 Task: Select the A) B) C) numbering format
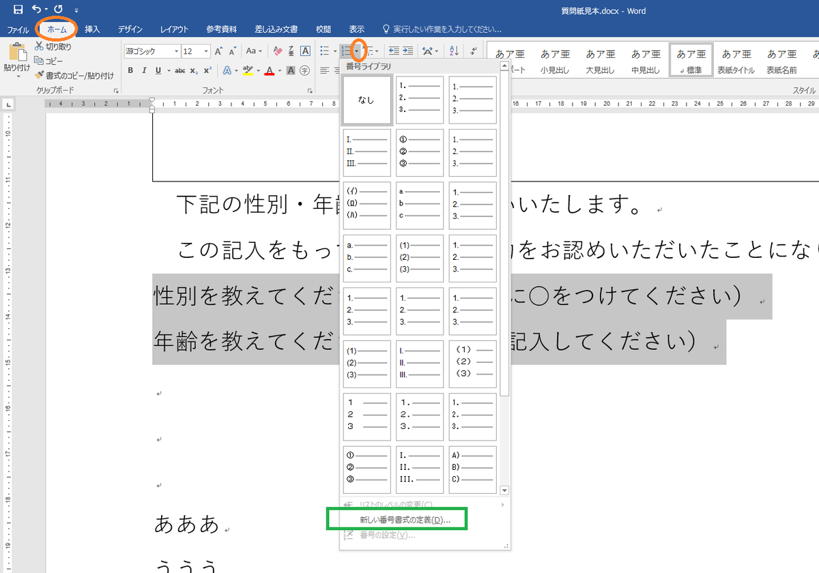tap(472, 469)
